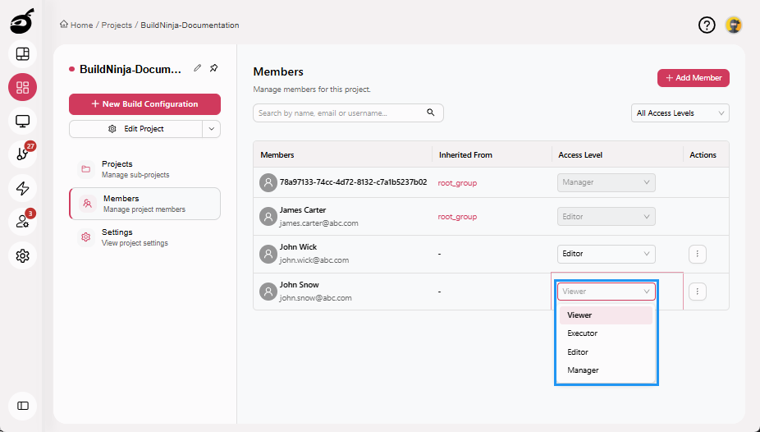760x432 pixels.
Task: Select Editor from the access list
Action: click(606, 352)
